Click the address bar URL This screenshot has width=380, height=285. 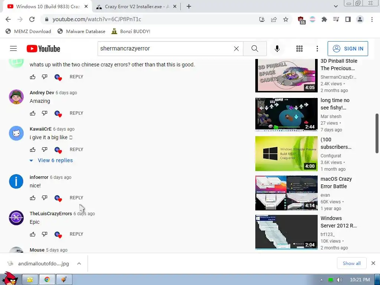(97, 19)
